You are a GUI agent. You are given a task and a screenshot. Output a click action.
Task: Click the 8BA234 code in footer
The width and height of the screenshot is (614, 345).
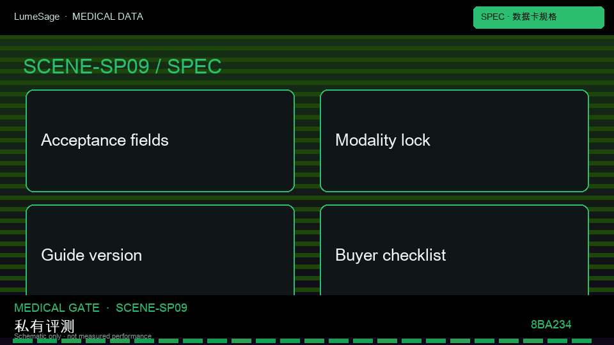[551, 325]
